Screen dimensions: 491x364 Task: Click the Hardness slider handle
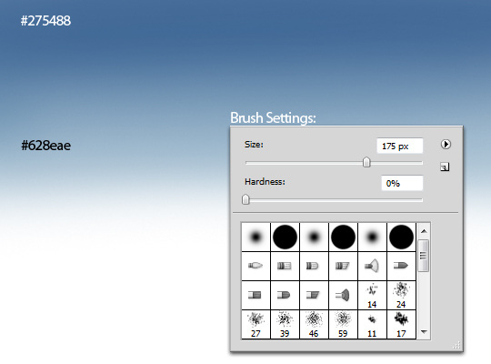point(245,199)
